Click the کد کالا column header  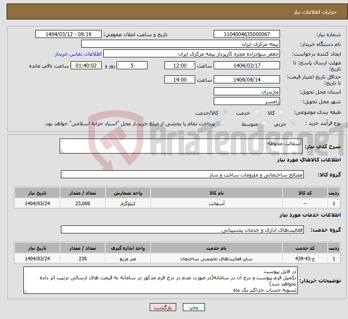[305, 193]
